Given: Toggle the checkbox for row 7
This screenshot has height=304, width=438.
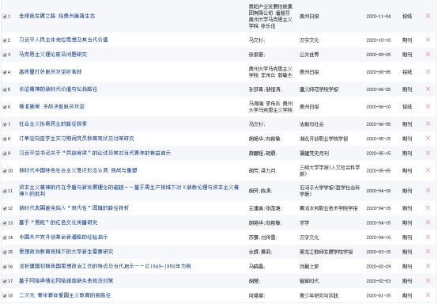Looking at the screenshot, I should [x=5, y=124].
